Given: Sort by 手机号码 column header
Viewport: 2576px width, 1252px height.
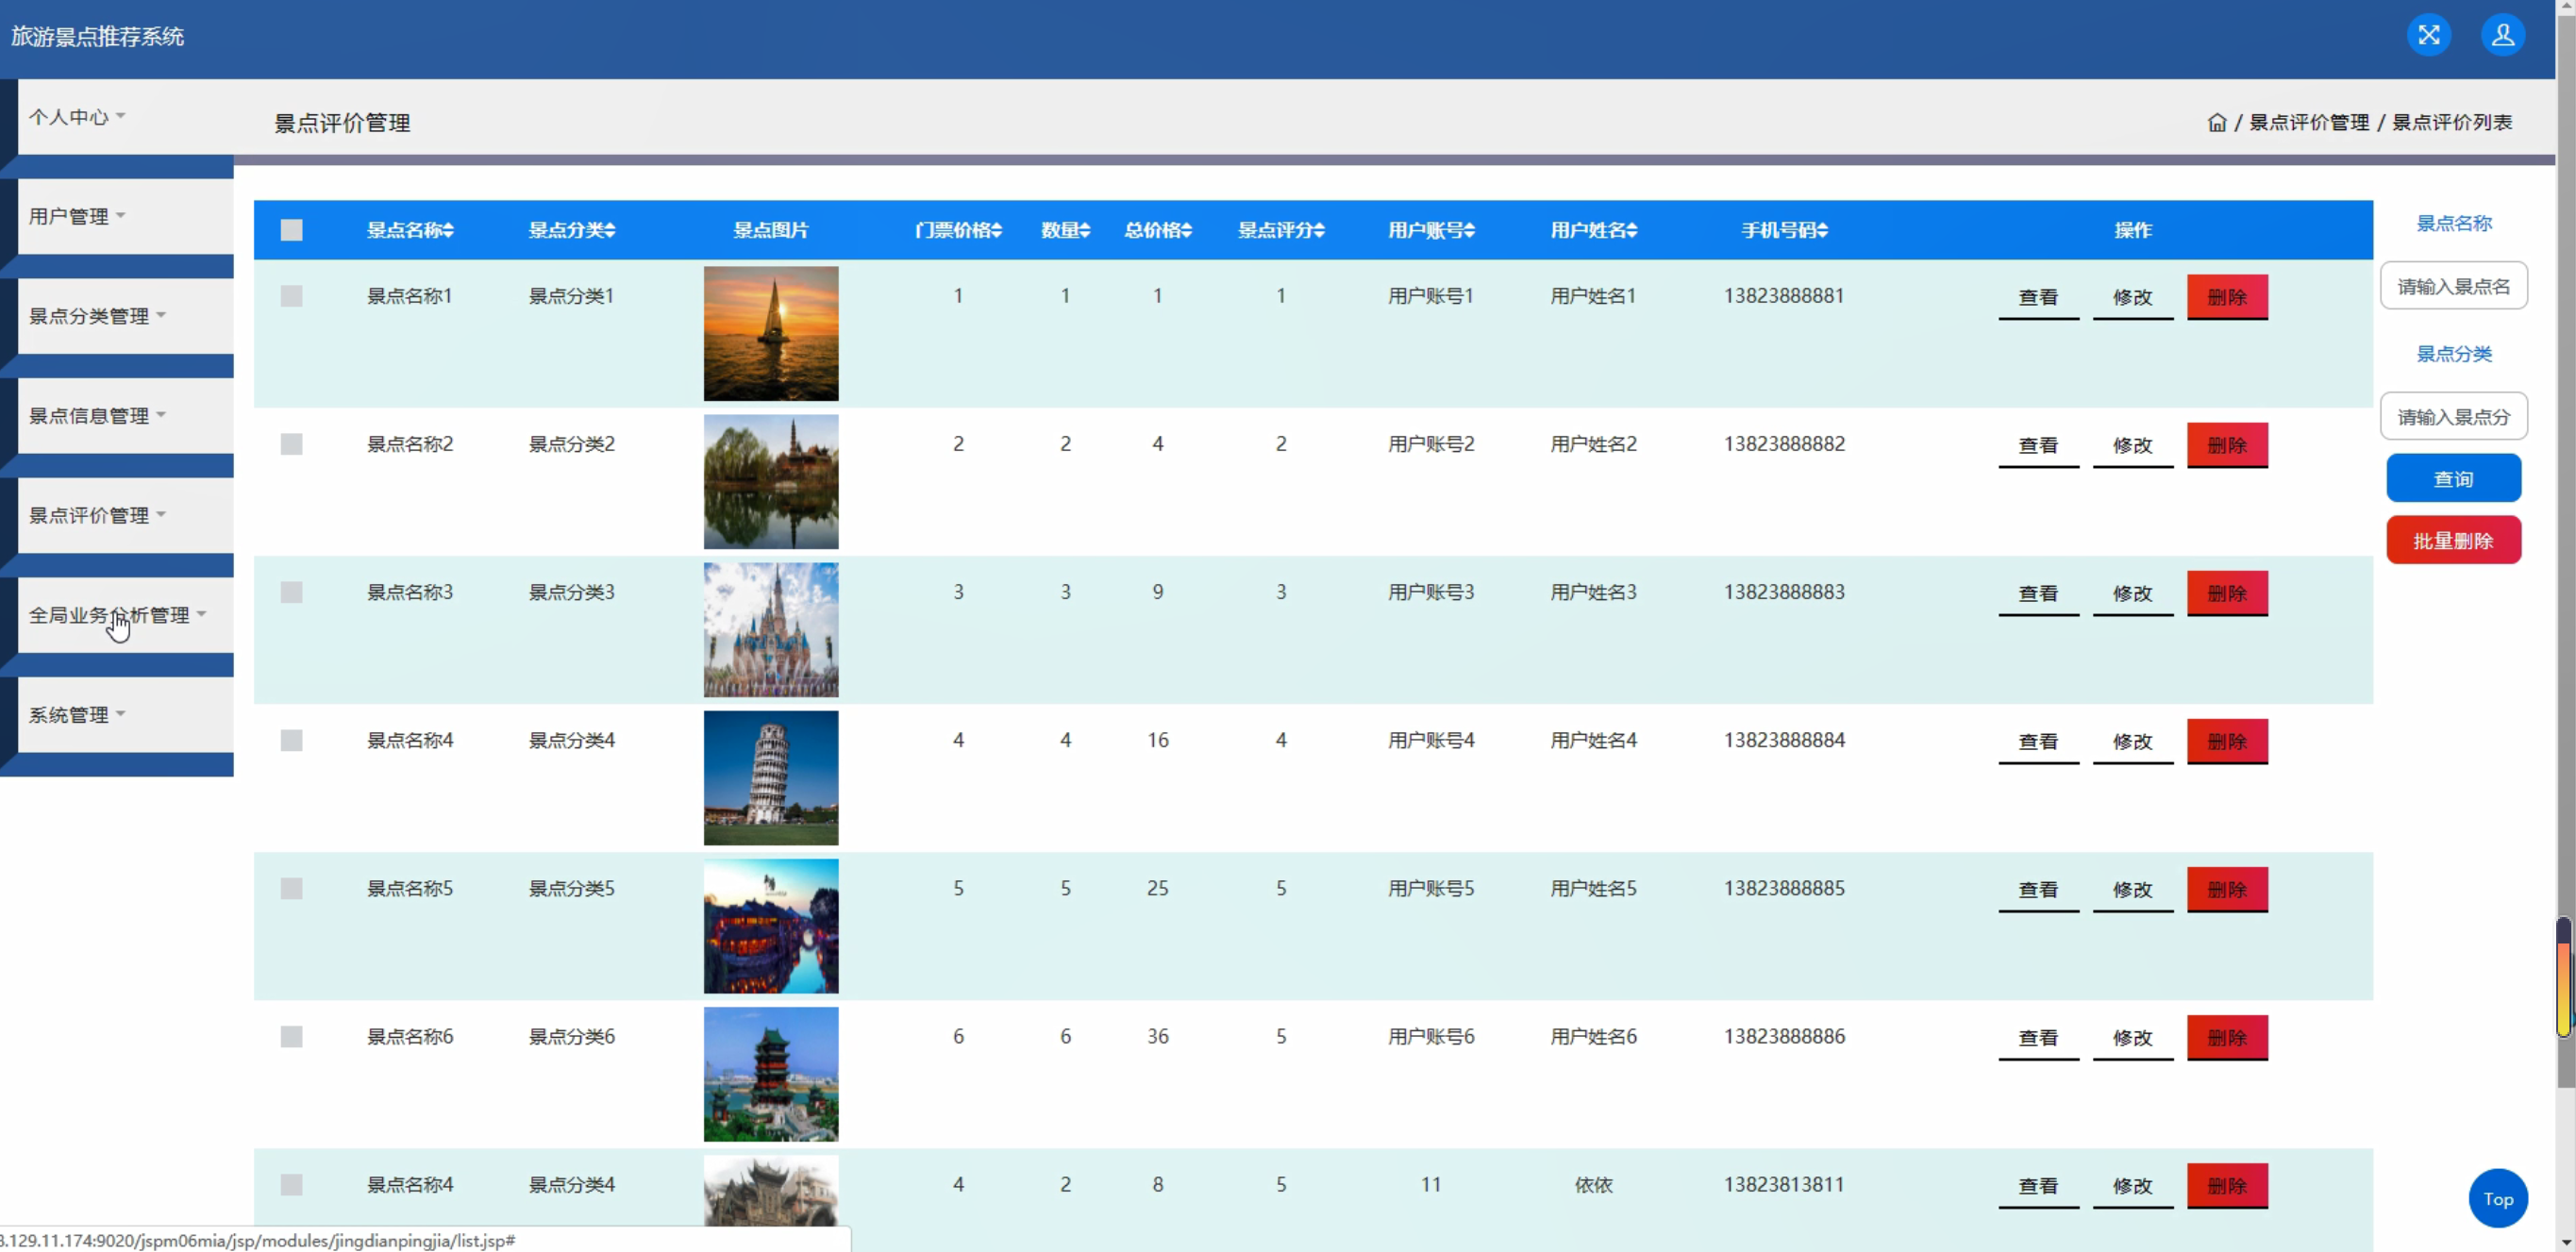Looking at the screenshot, I should point(1784,231).
